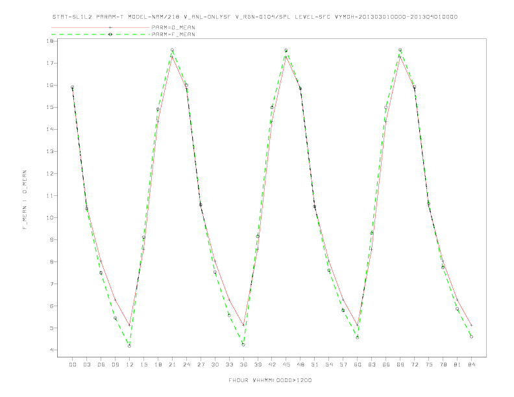The width and height of the screenshot is (514, 397).
Task: Click y-axis tick label 17
Action: [50, 63]
